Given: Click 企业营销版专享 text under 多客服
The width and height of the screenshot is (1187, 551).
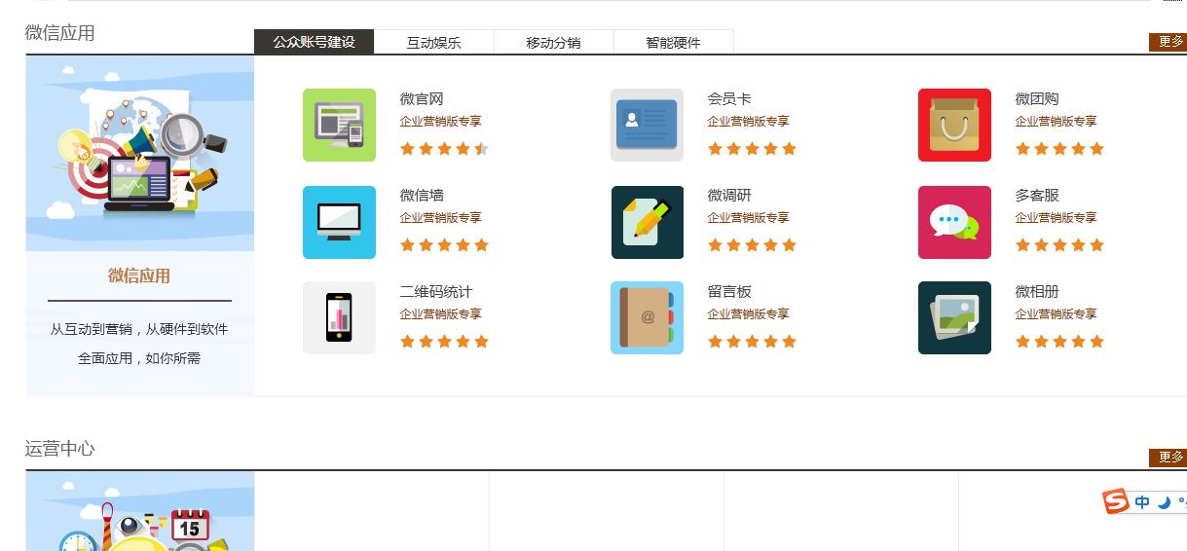Looking at the screenshot, I should (x=1056, y=218).
